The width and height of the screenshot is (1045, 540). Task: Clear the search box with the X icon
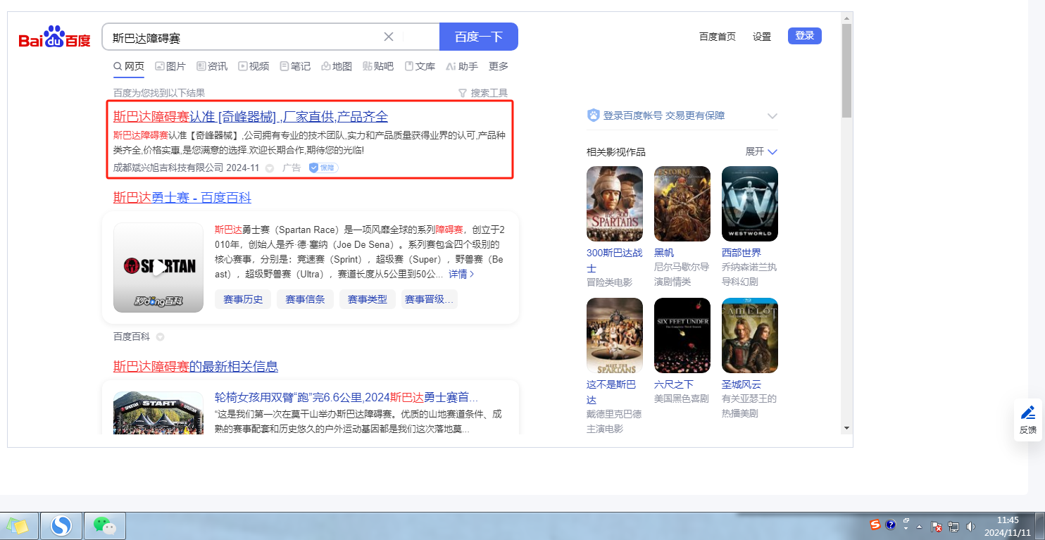pos(389,37)
